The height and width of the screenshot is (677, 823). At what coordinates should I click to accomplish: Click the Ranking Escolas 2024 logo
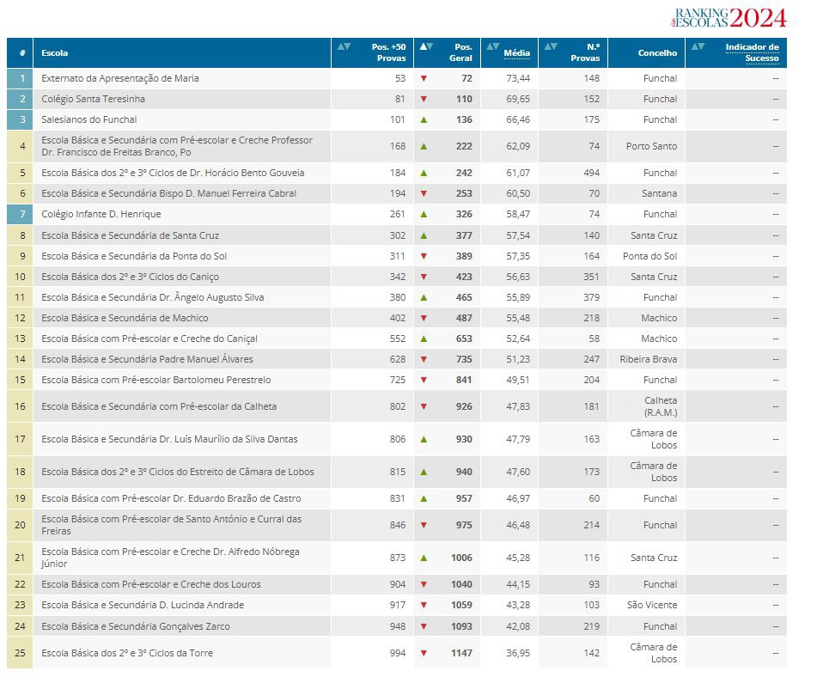[x=729, y=17]
